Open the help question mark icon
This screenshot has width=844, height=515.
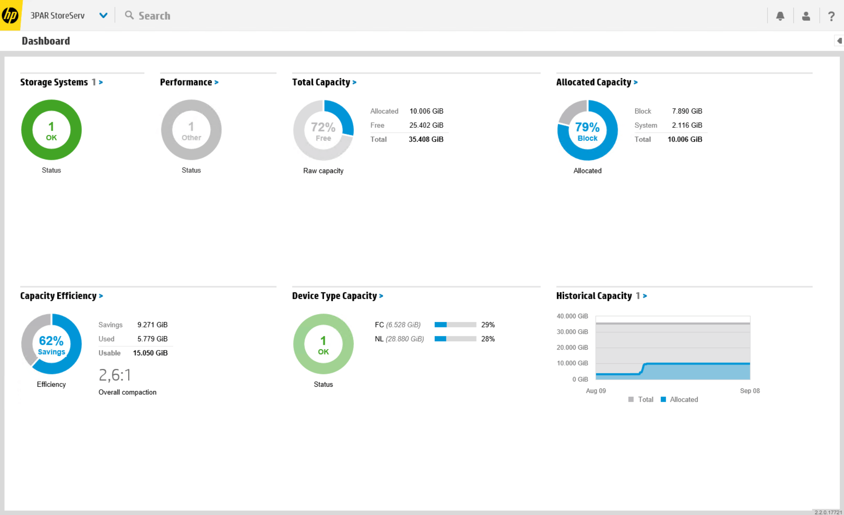point(831,16)
